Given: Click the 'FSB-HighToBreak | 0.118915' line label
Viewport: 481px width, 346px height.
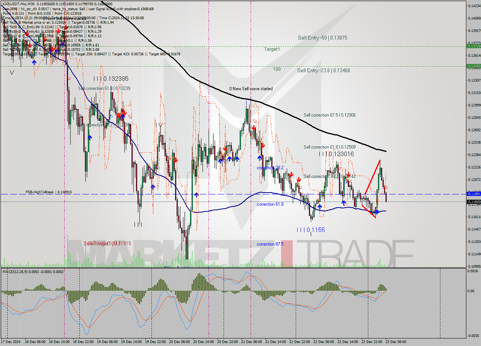Looking at the screenshot, I should [48, 192].
